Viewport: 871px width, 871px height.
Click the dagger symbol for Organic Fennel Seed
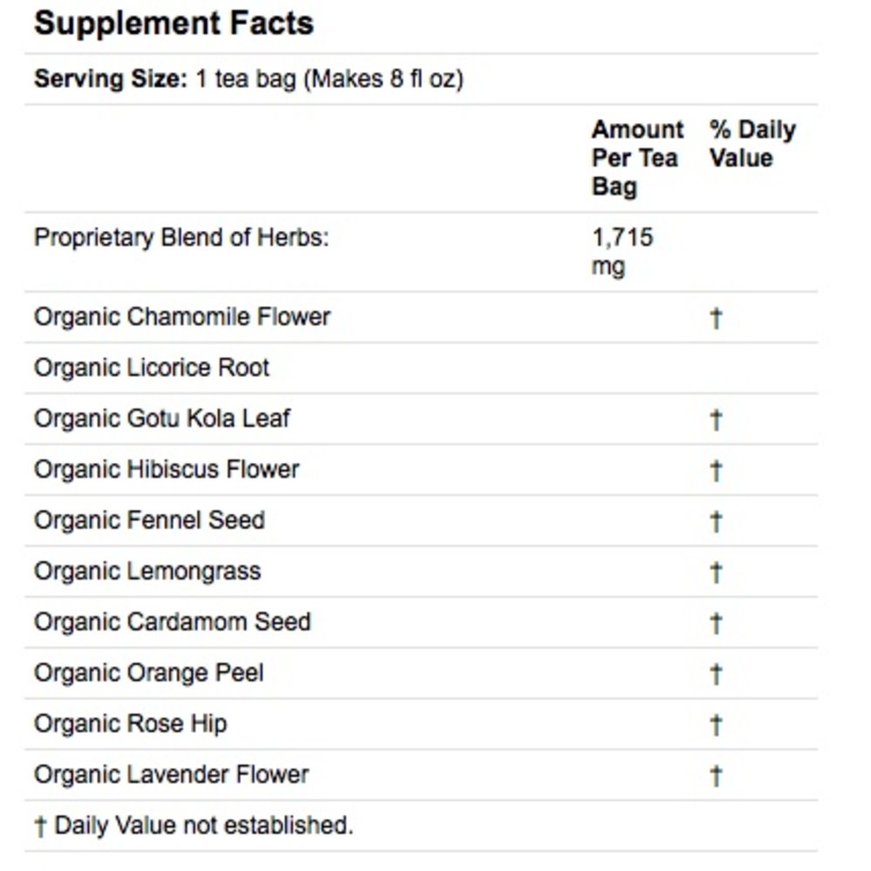tap(716, 521)
